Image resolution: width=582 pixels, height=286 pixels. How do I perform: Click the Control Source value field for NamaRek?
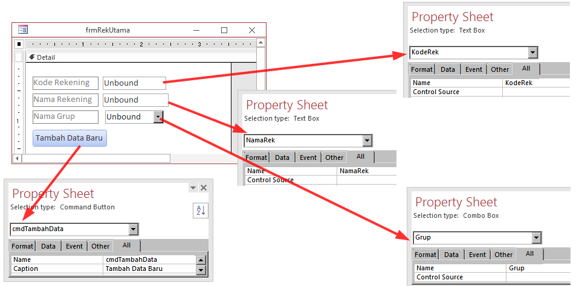pos(367,180)
